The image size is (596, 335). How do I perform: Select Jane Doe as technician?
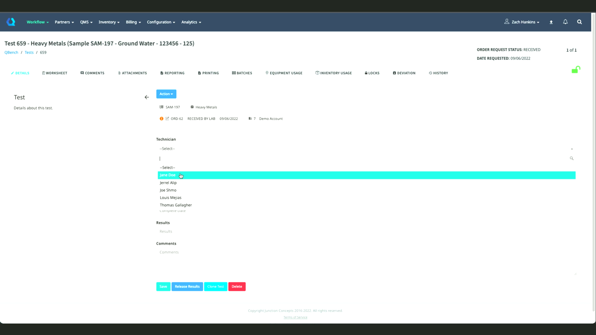click(x=168, y=175)
